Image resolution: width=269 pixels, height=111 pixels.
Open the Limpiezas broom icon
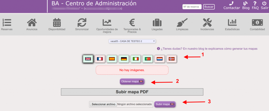(x=182, y=23)
